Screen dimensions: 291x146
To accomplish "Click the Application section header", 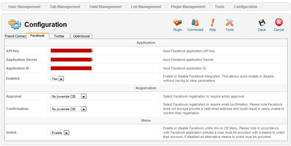I will pyautogui.click(x=146, y=43).
